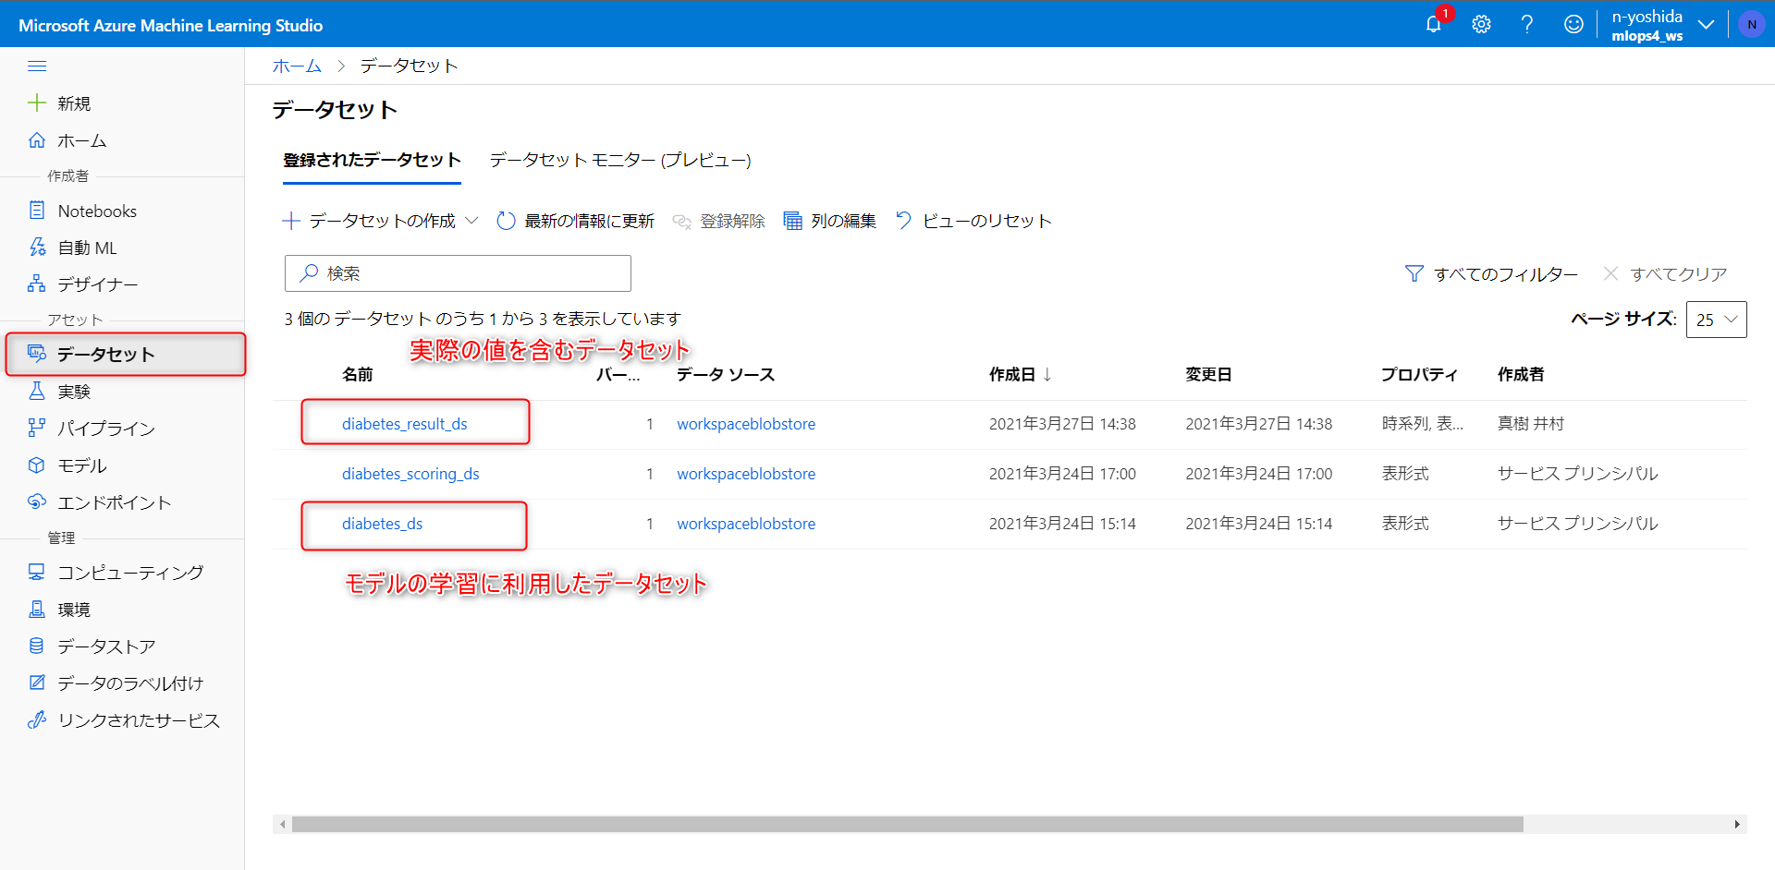Click the user avatar N
The image size is (1775, 870).
[1751, 25]
